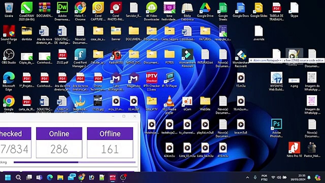This screenshot has width=325, height=183.
Task: Select the FATURAS.txt file
Action: [205, 57]
